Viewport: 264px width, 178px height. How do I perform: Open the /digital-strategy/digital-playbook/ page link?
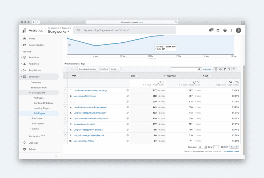tap(90, 135)
